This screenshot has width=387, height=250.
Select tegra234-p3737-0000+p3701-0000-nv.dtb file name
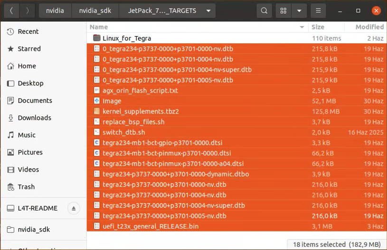(x=164, y=185)
